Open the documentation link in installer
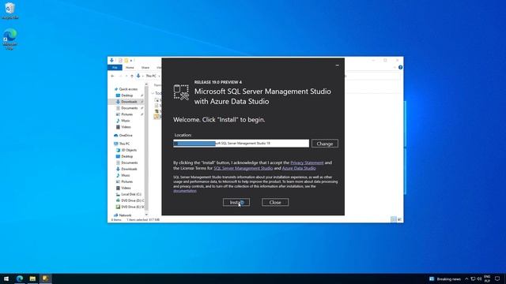506x284 pixels. pos(184,191)
